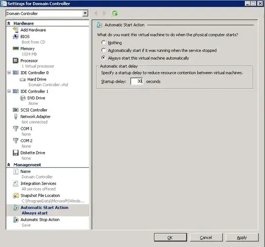Viewport: 265px width, 247px height.
Task: Click the green refresh toolbar icon
Action: click(115, 13)
